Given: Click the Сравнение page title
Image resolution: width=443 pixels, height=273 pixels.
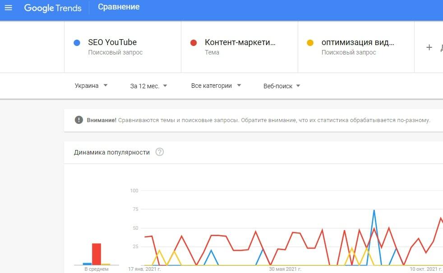Looking at the screenshot, I should tap(119, 7).
